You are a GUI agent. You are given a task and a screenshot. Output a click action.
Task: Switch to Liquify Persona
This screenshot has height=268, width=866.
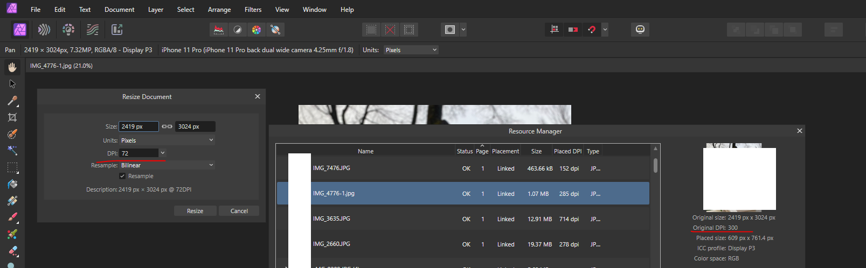pyautogui.click(x=44, y=30)
